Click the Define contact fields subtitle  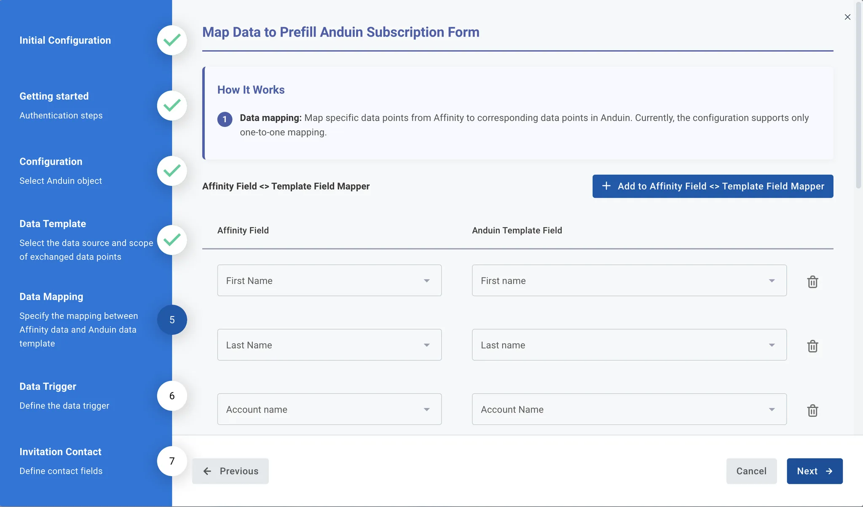point(61,471)
